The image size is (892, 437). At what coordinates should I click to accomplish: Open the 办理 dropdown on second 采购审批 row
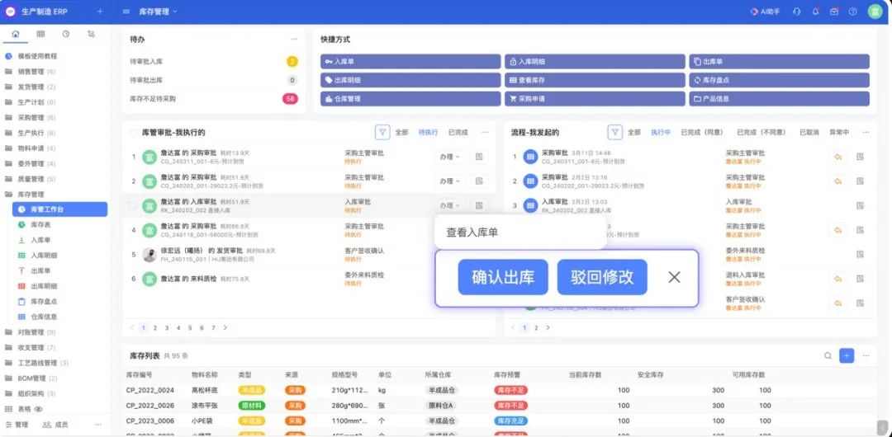coord(449,181)
